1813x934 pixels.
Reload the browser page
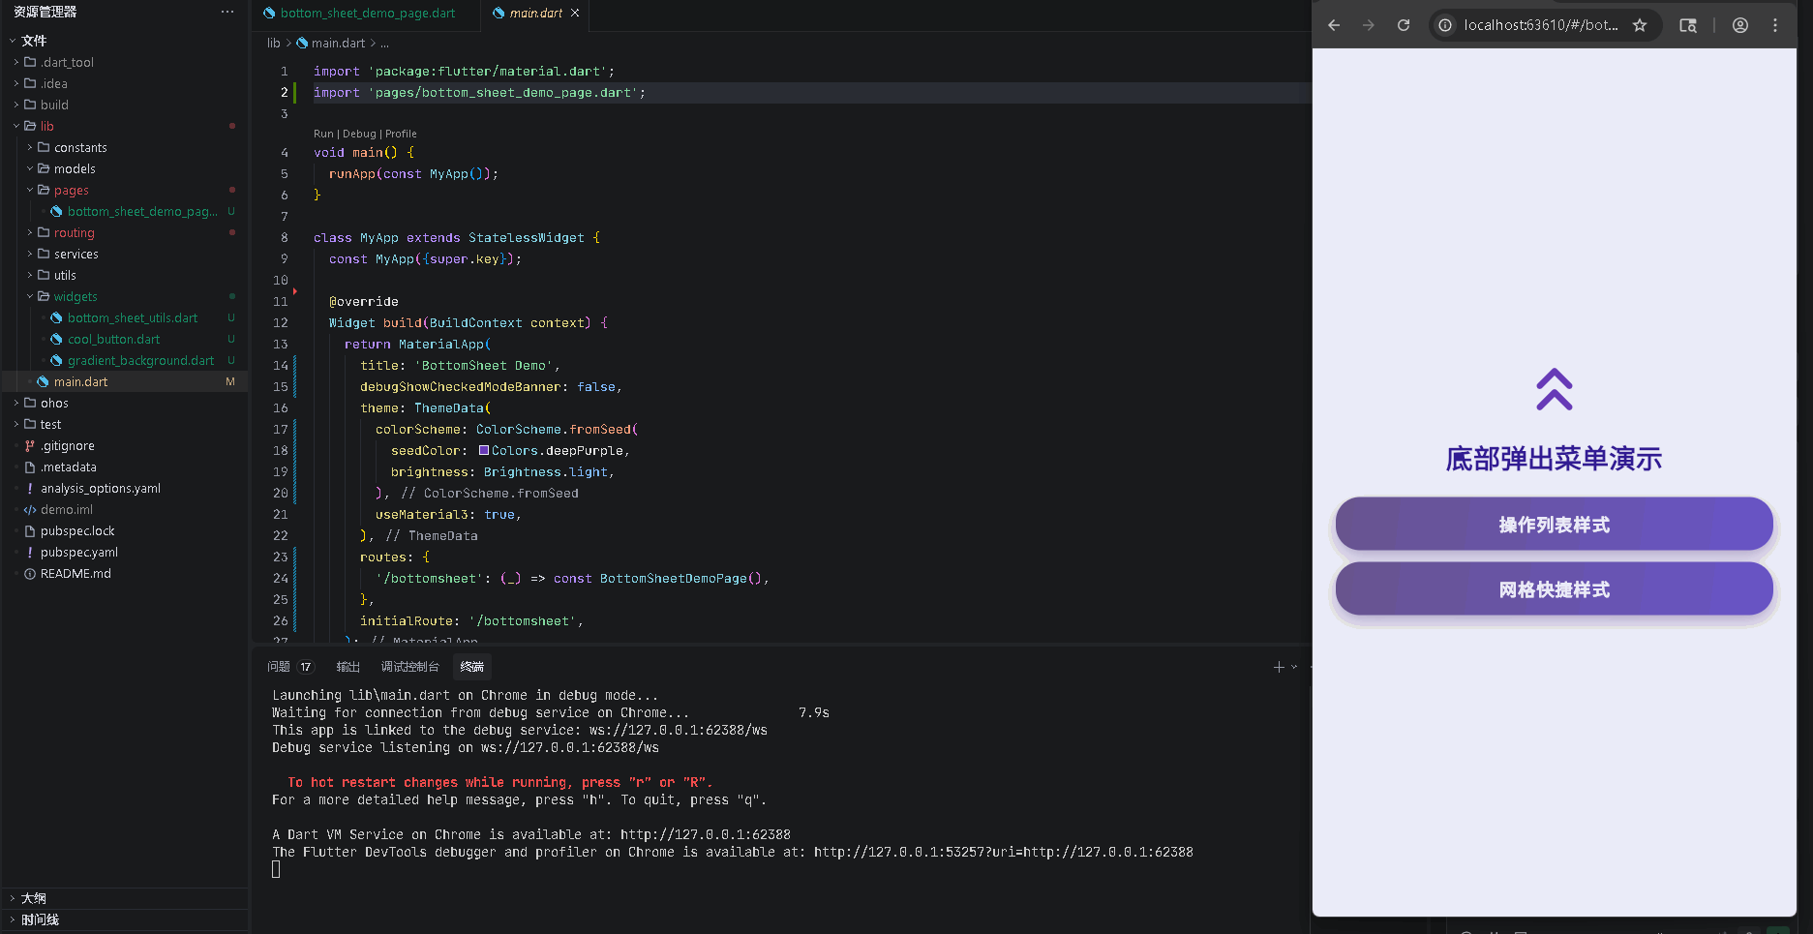[1404, 25]
